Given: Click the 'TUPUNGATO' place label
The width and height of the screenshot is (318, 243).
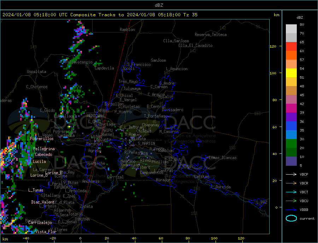Looking at the screenshot, I should [63, 187].
